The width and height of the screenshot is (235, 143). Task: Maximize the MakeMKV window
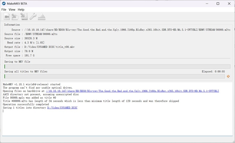click(x=218, y=4)
